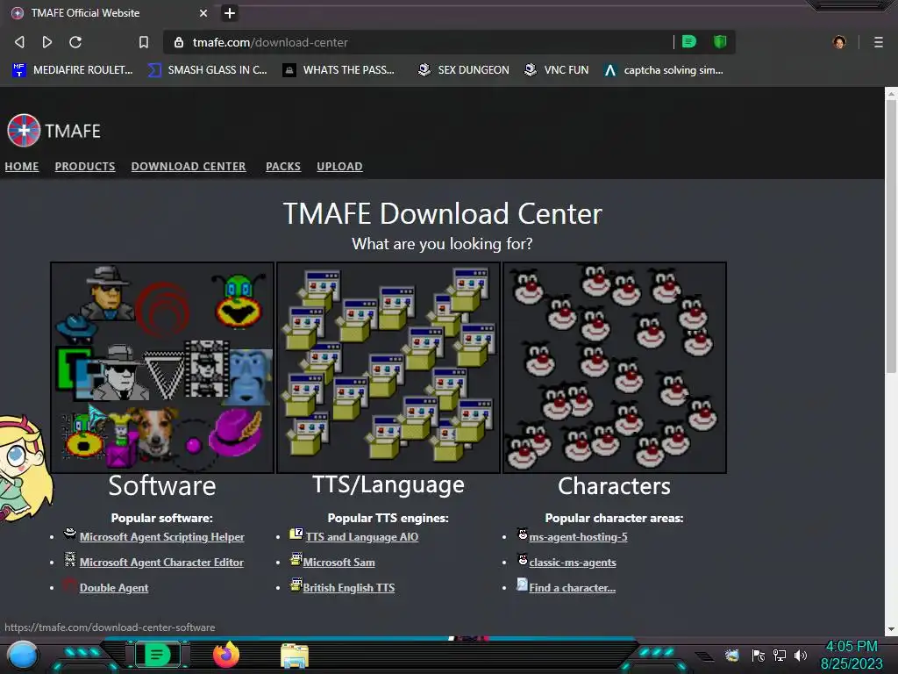Click icon beside British English TTS
The image size is (898, 674).
(296, 584)
